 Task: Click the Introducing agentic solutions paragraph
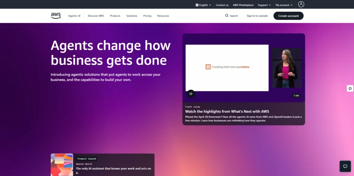106,77
